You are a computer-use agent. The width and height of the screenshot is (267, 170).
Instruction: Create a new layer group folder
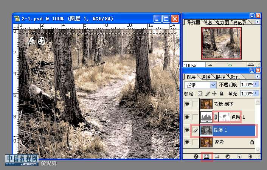217,156
